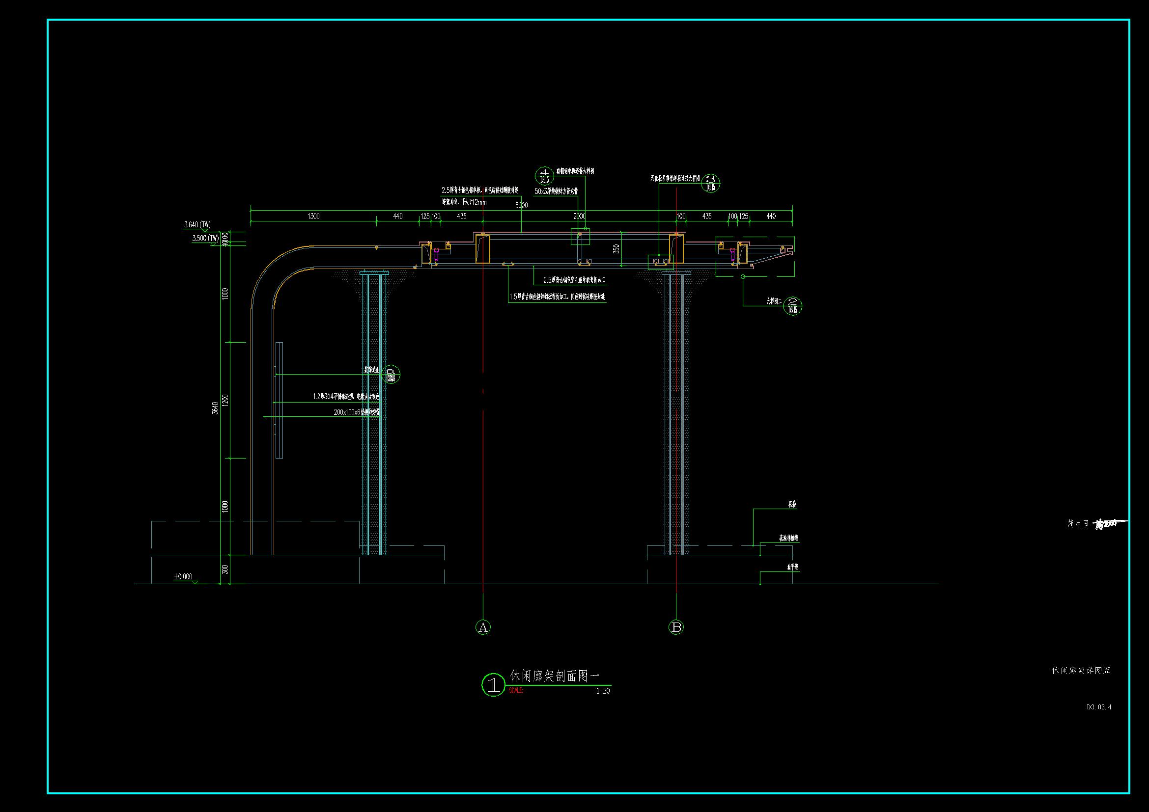Select the vertical 1200 dimension text
Screen dimensions: 1149x812
(x=225, y=401)
